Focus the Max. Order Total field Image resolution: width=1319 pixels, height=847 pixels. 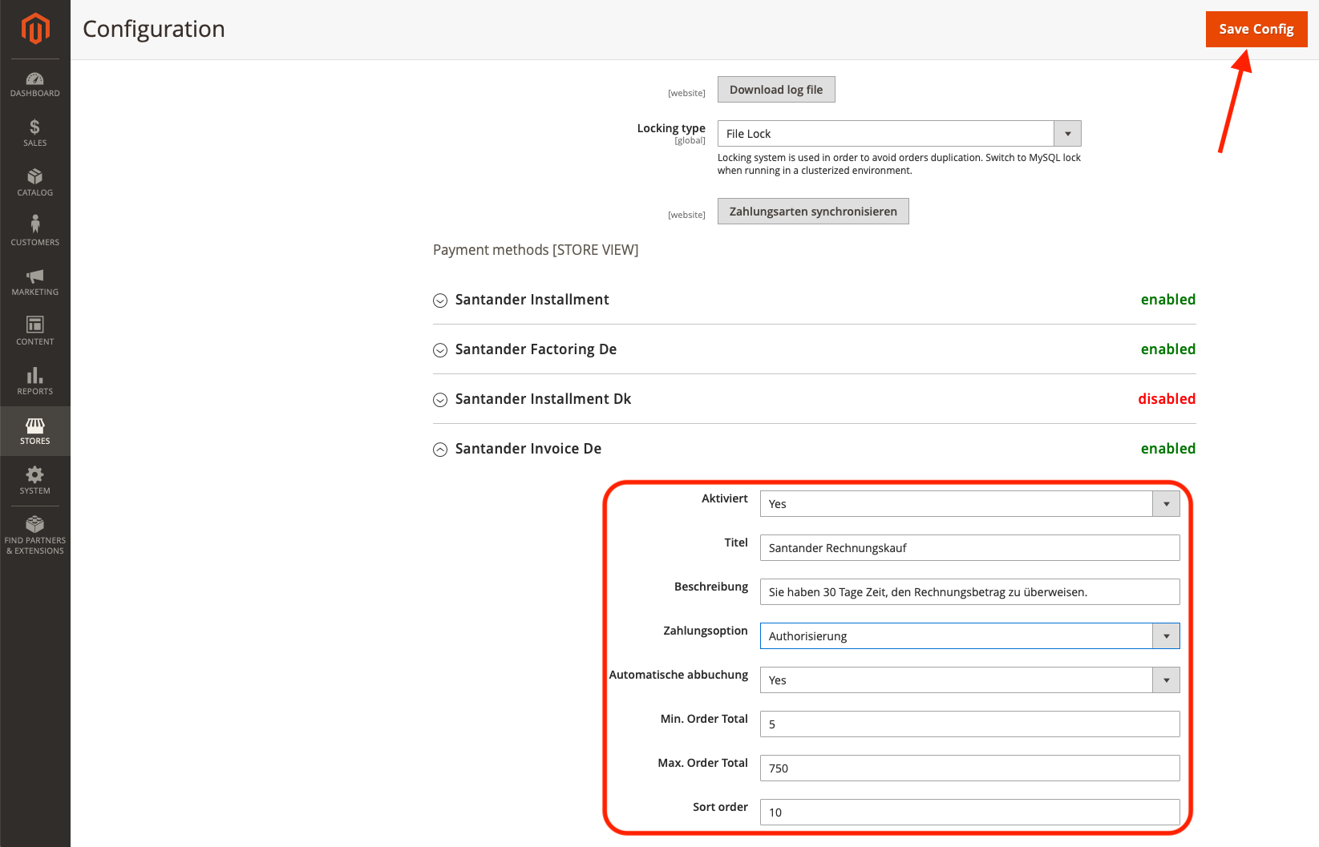969,768
